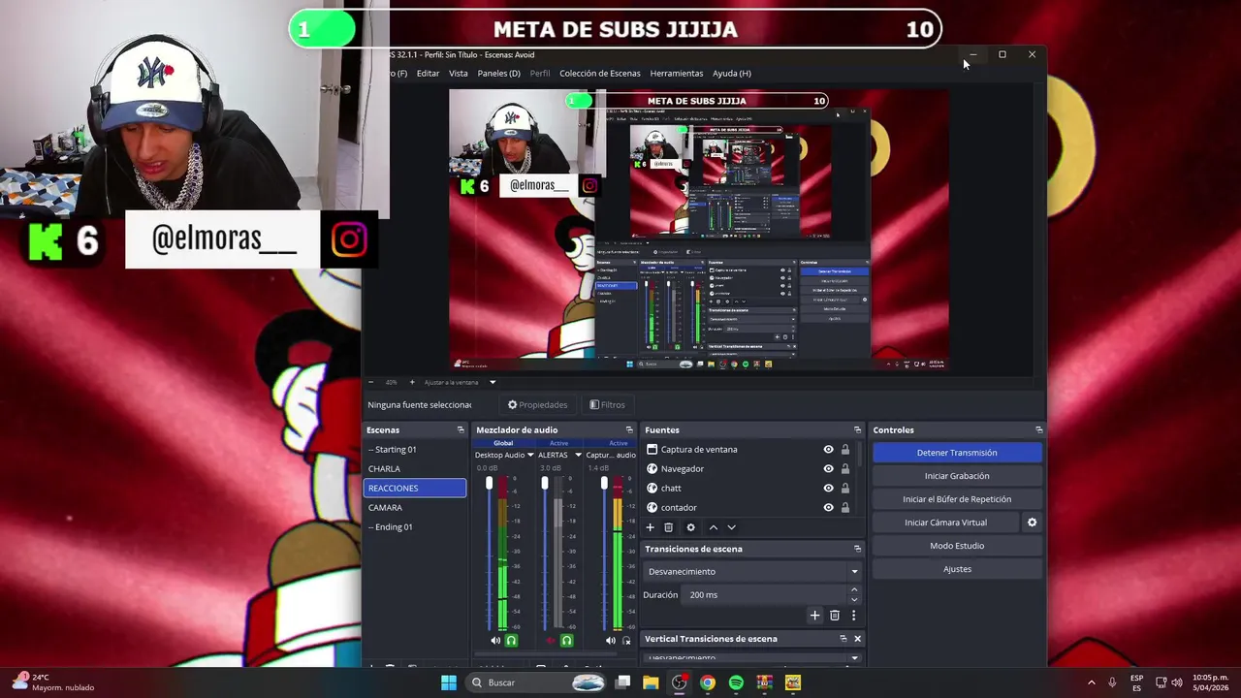
Task: Enable Modo Estudio
Action: point(957,546)
